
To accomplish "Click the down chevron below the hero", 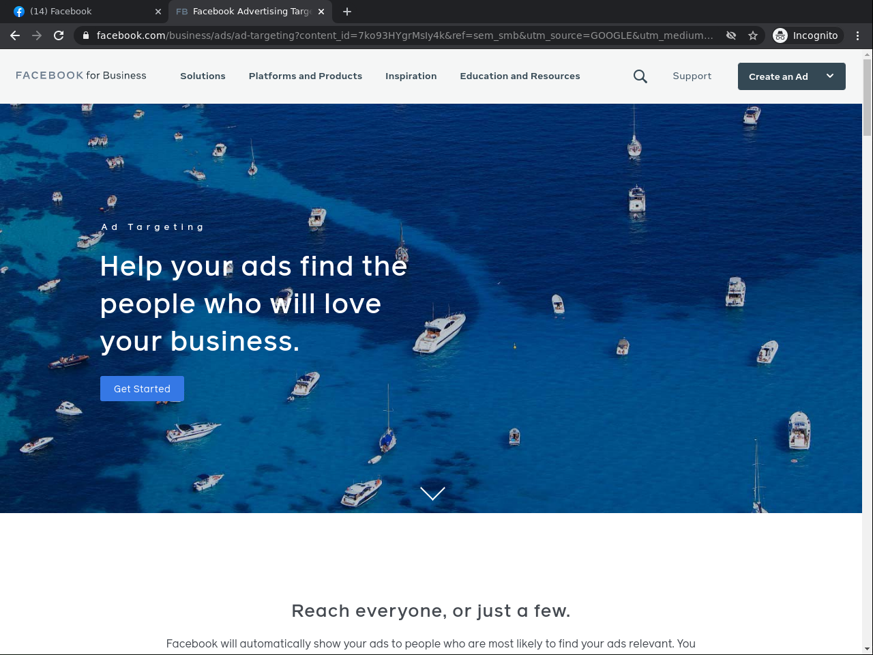I will pyautogui.click(x=432, y=493).
